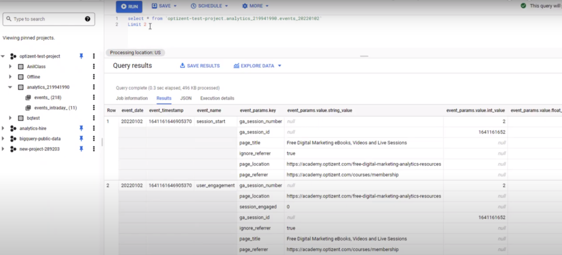The height and width of the screenshot is (255, 562).
Task: Unpin the optizent-test-project pin icon
Action: tap(81, 56)
